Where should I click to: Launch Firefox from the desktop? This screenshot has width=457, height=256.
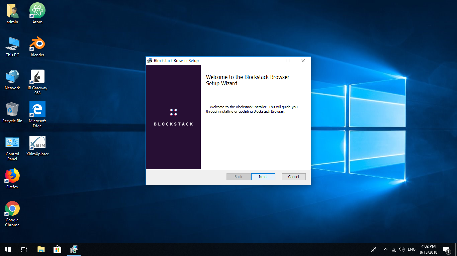12,175
